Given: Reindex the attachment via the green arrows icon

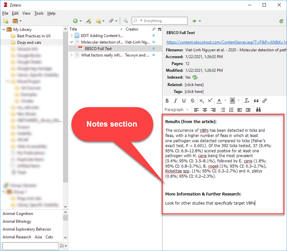Looking at the screenshot, I should tap(195, 78).
